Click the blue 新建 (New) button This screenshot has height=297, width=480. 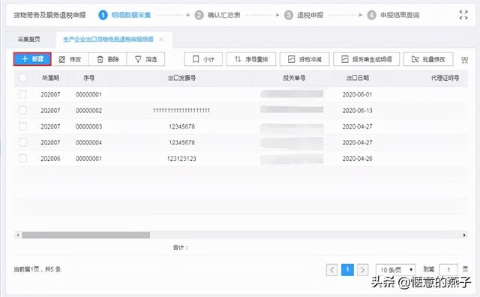pos(32,59)
